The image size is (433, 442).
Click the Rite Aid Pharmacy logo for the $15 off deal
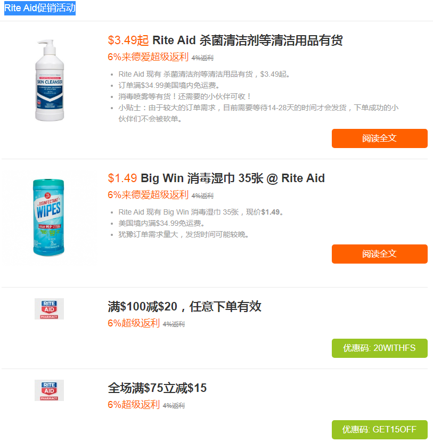[49, 390]
